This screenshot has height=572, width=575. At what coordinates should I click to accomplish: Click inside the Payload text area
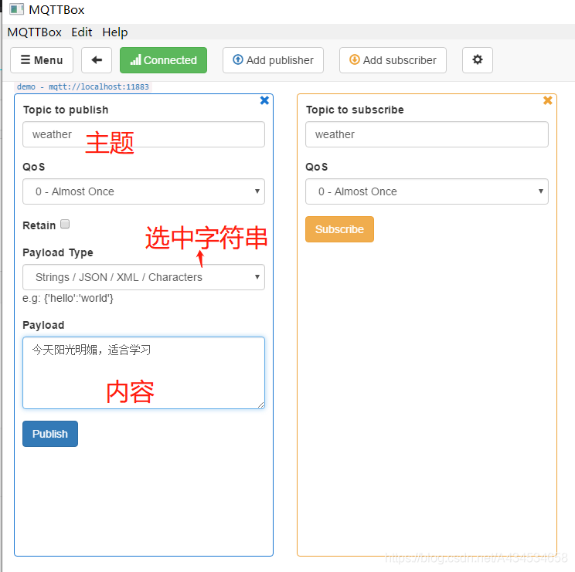point(144,373)
